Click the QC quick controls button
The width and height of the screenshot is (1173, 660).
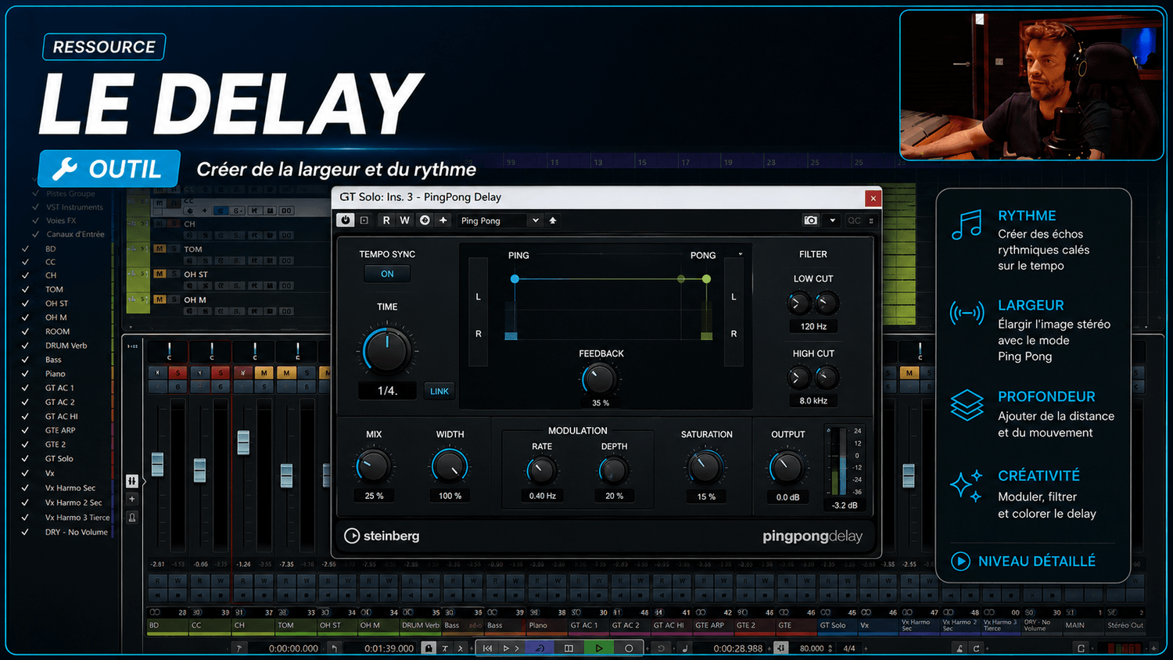854,221
